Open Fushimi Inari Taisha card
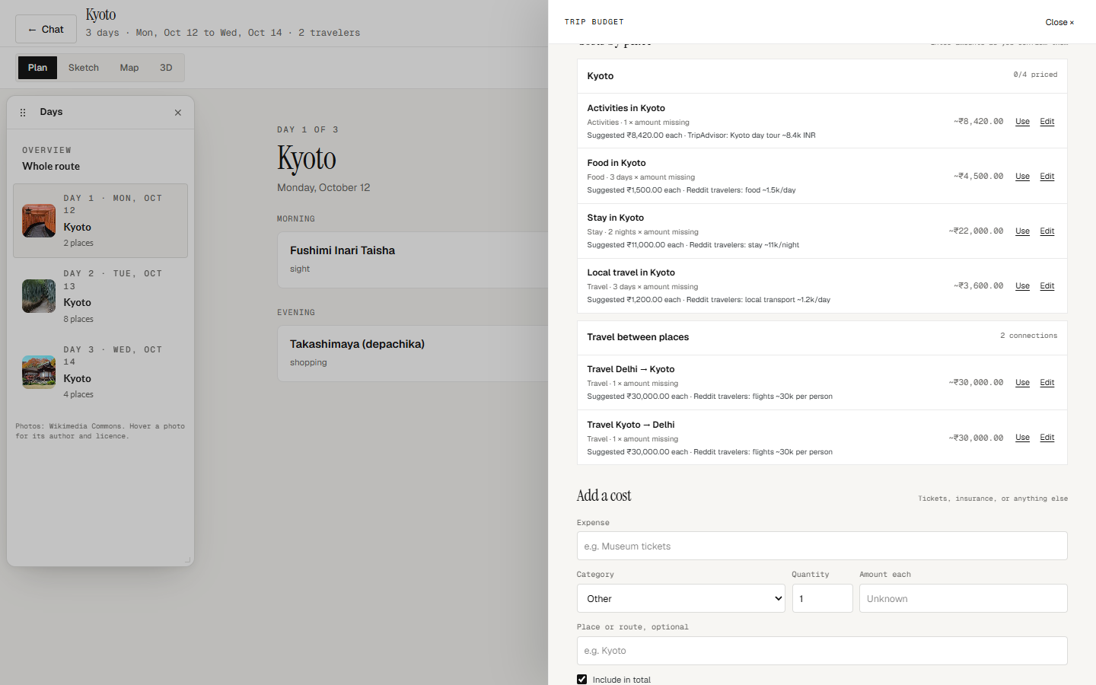The image size is (1096, 685). click(x=413, y=260)
